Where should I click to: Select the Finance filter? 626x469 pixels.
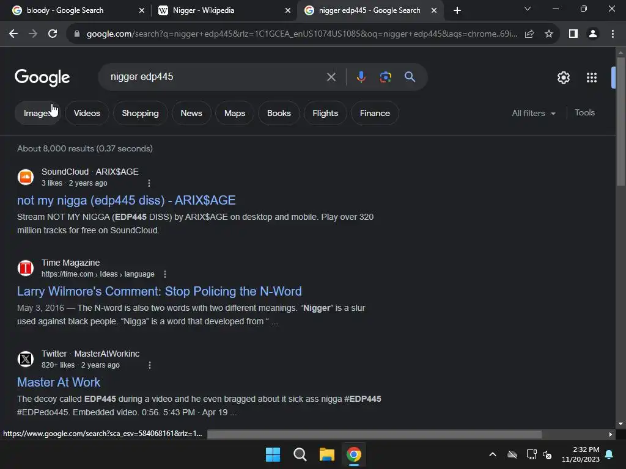375,113
